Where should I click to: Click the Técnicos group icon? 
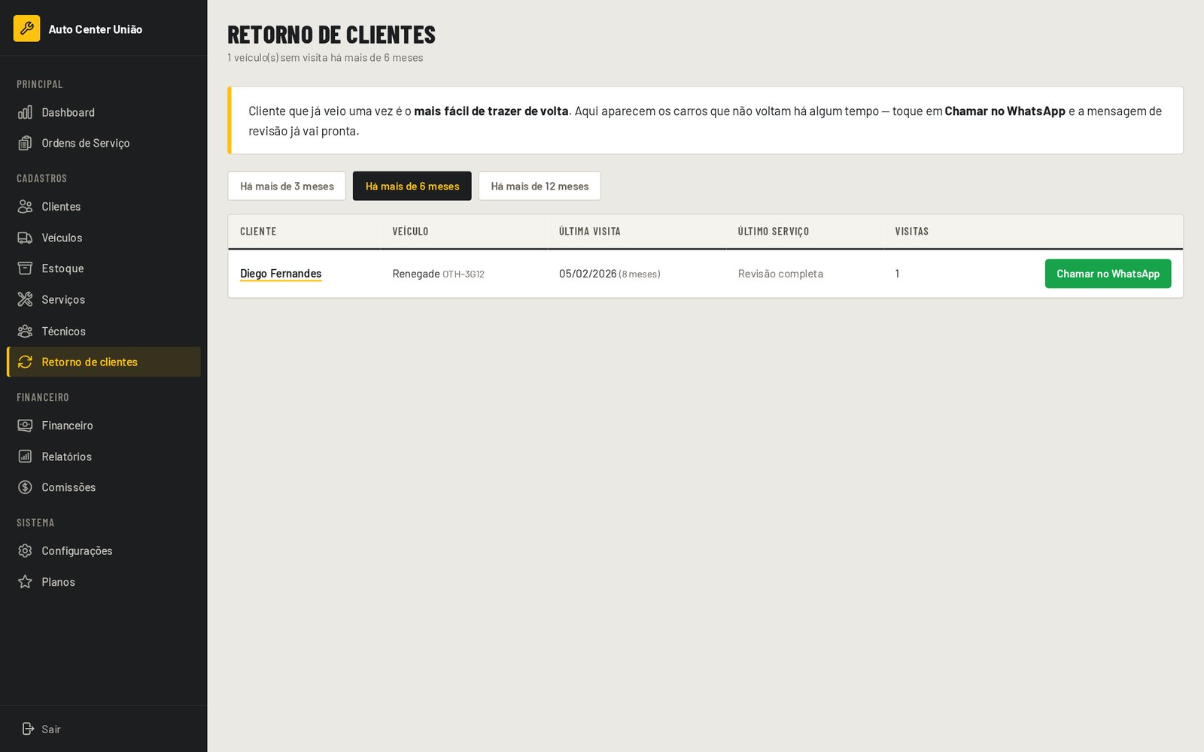click(x=25, y=331)
